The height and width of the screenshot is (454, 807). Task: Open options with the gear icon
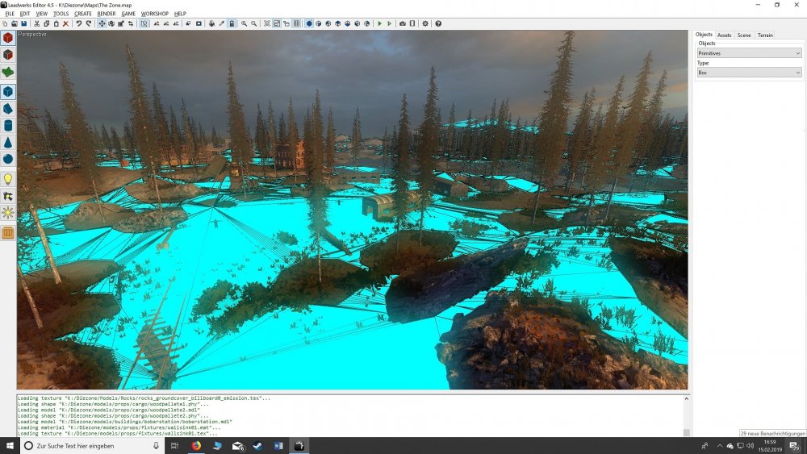(425, 23)
